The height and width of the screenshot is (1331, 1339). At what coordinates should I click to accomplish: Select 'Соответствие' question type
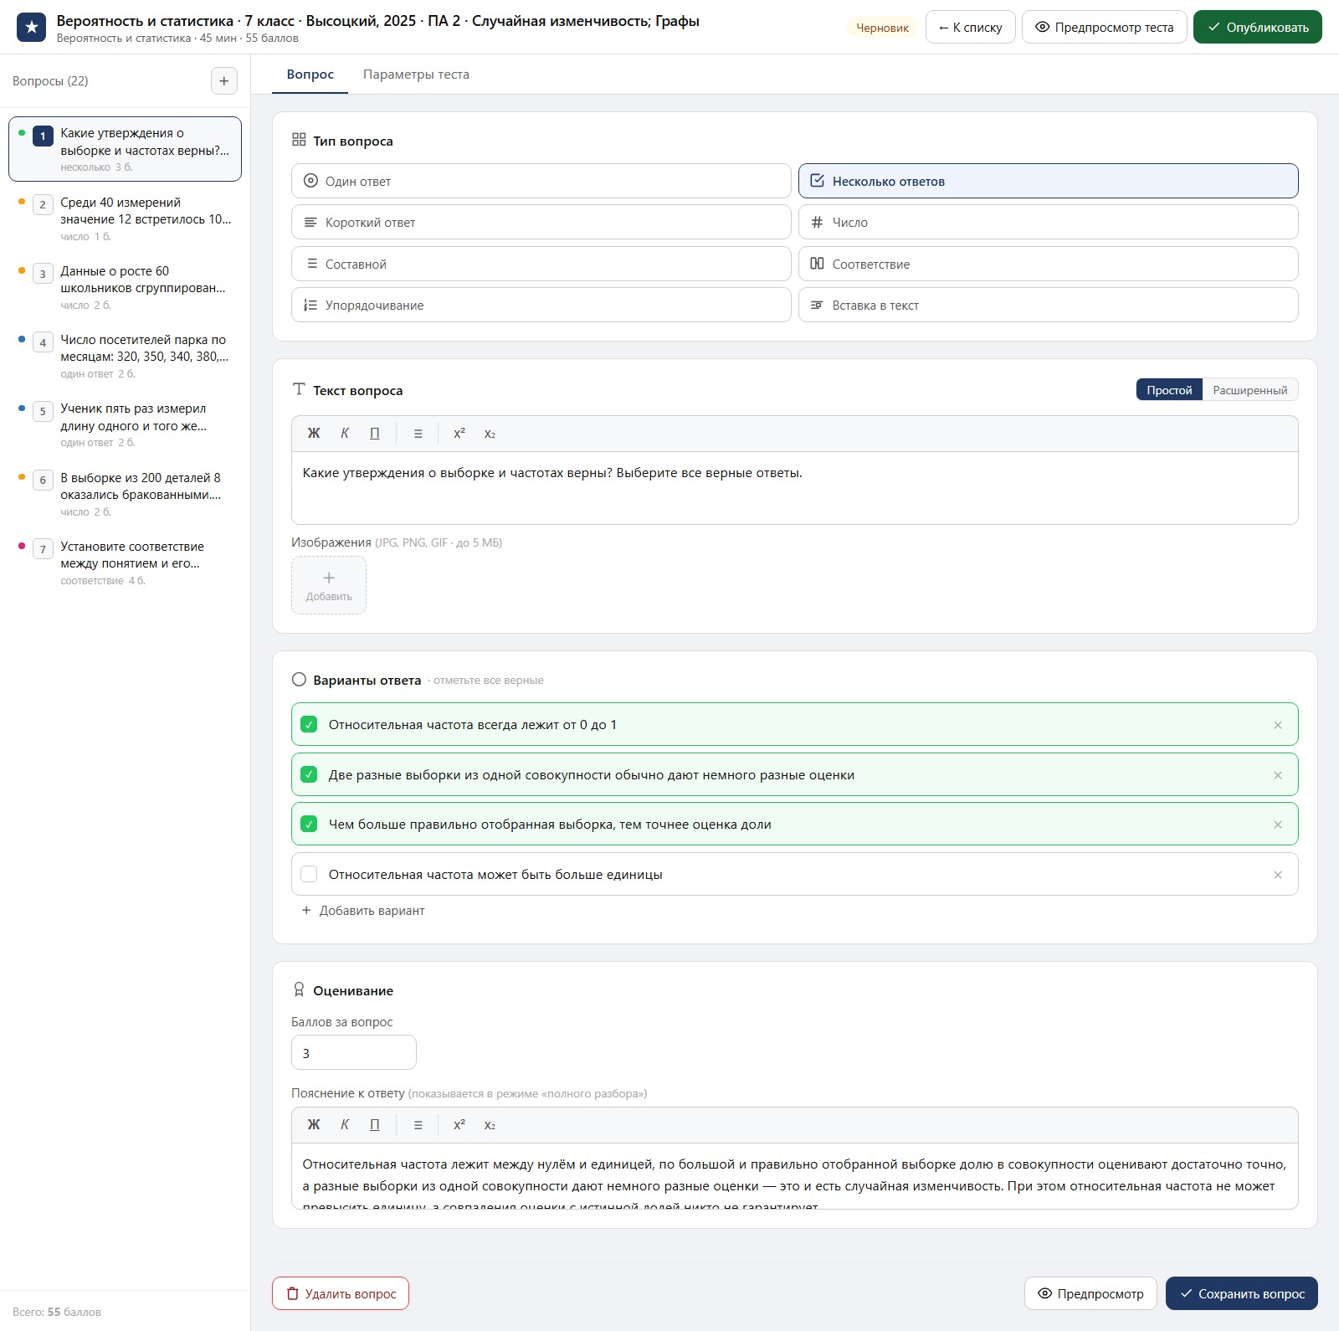[1049, 264]
